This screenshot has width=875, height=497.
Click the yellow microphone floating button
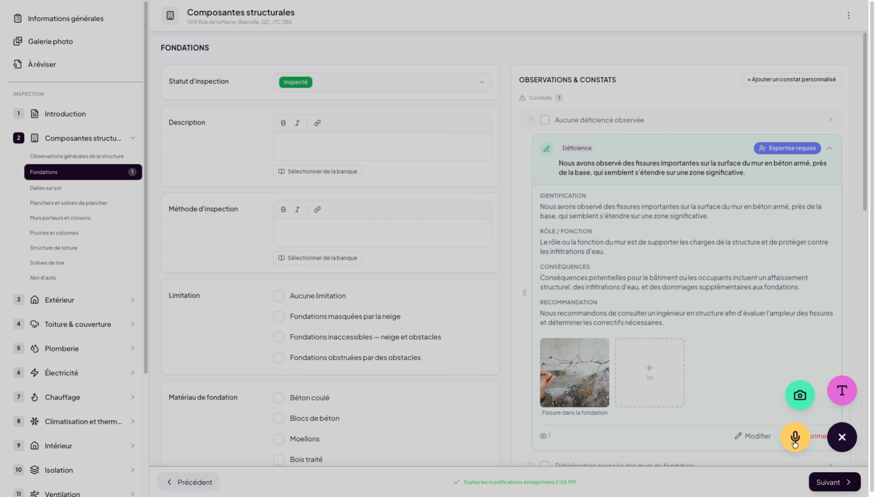[794, 437]
